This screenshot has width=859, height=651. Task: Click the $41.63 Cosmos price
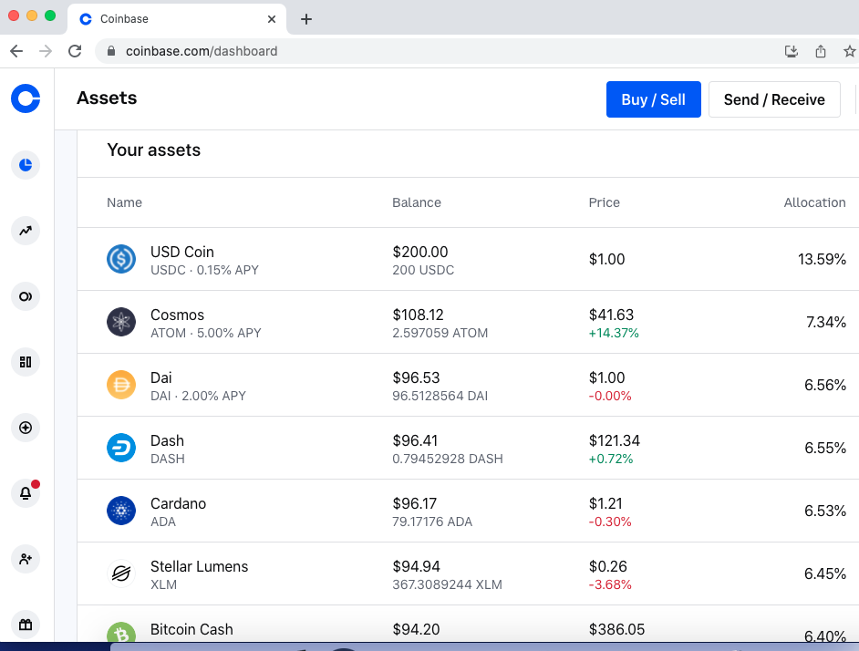pos(611,315)
